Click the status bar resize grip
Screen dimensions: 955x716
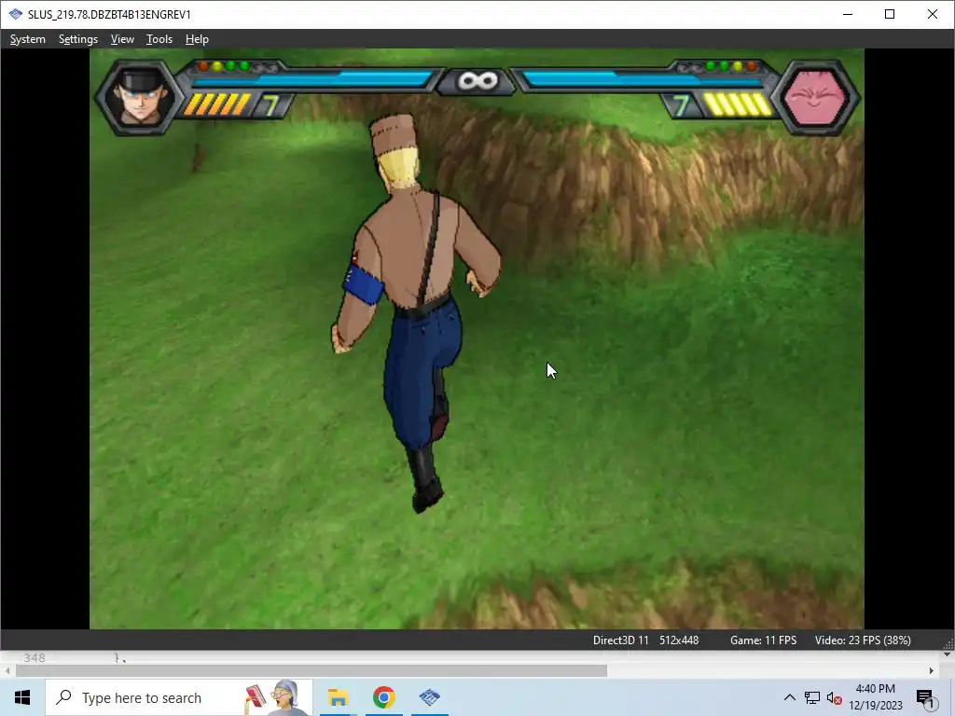coord(948,645)
